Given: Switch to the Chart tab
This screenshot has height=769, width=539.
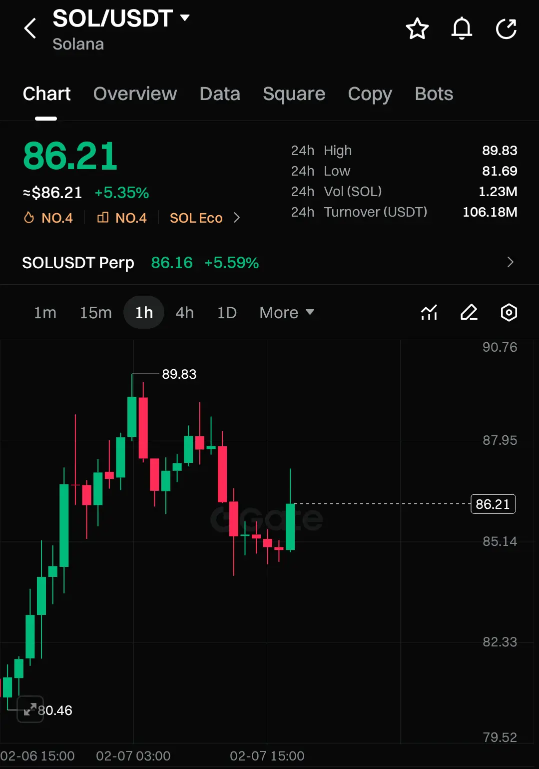Looking at the screenshot, I should tap(46, 94).
